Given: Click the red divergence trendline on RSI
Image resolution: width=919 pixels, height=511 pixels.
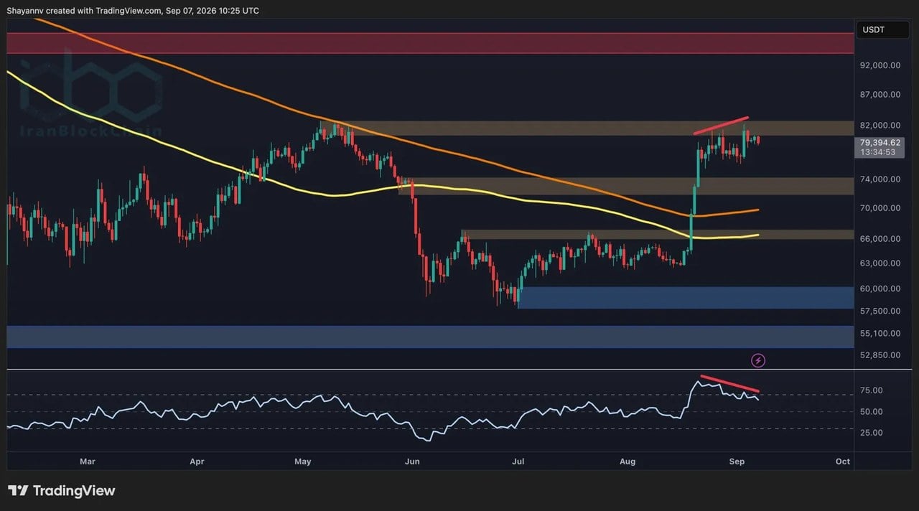Looking at the screenshot, I should 729,384.
